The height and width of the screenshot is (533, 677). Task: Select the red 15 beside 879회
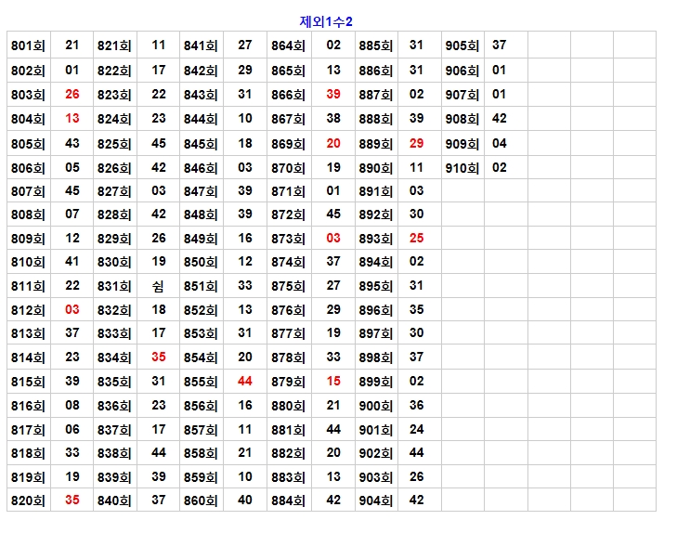tap(333, 382)
